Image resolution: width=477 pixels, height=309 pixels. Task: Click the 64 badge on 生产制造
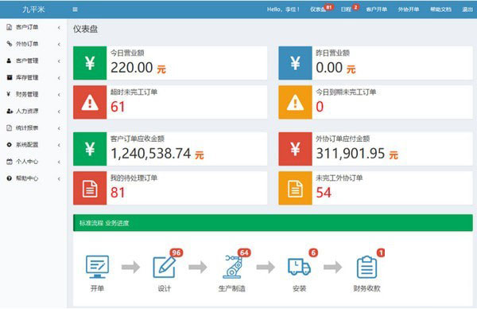[244, 252]
